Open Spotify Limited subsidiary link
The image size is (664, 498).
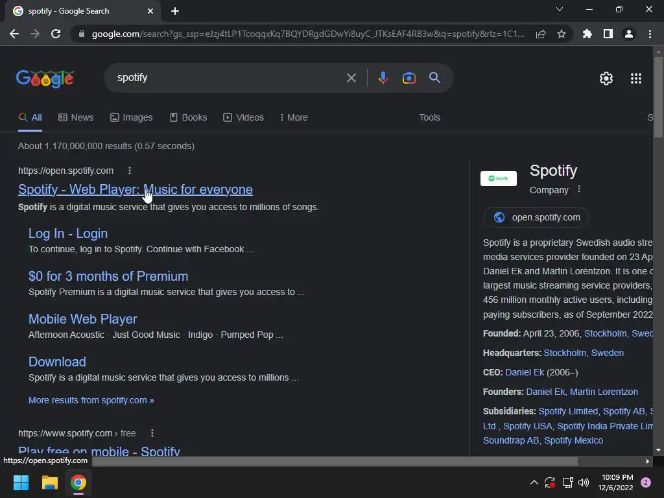pos(568,411)
